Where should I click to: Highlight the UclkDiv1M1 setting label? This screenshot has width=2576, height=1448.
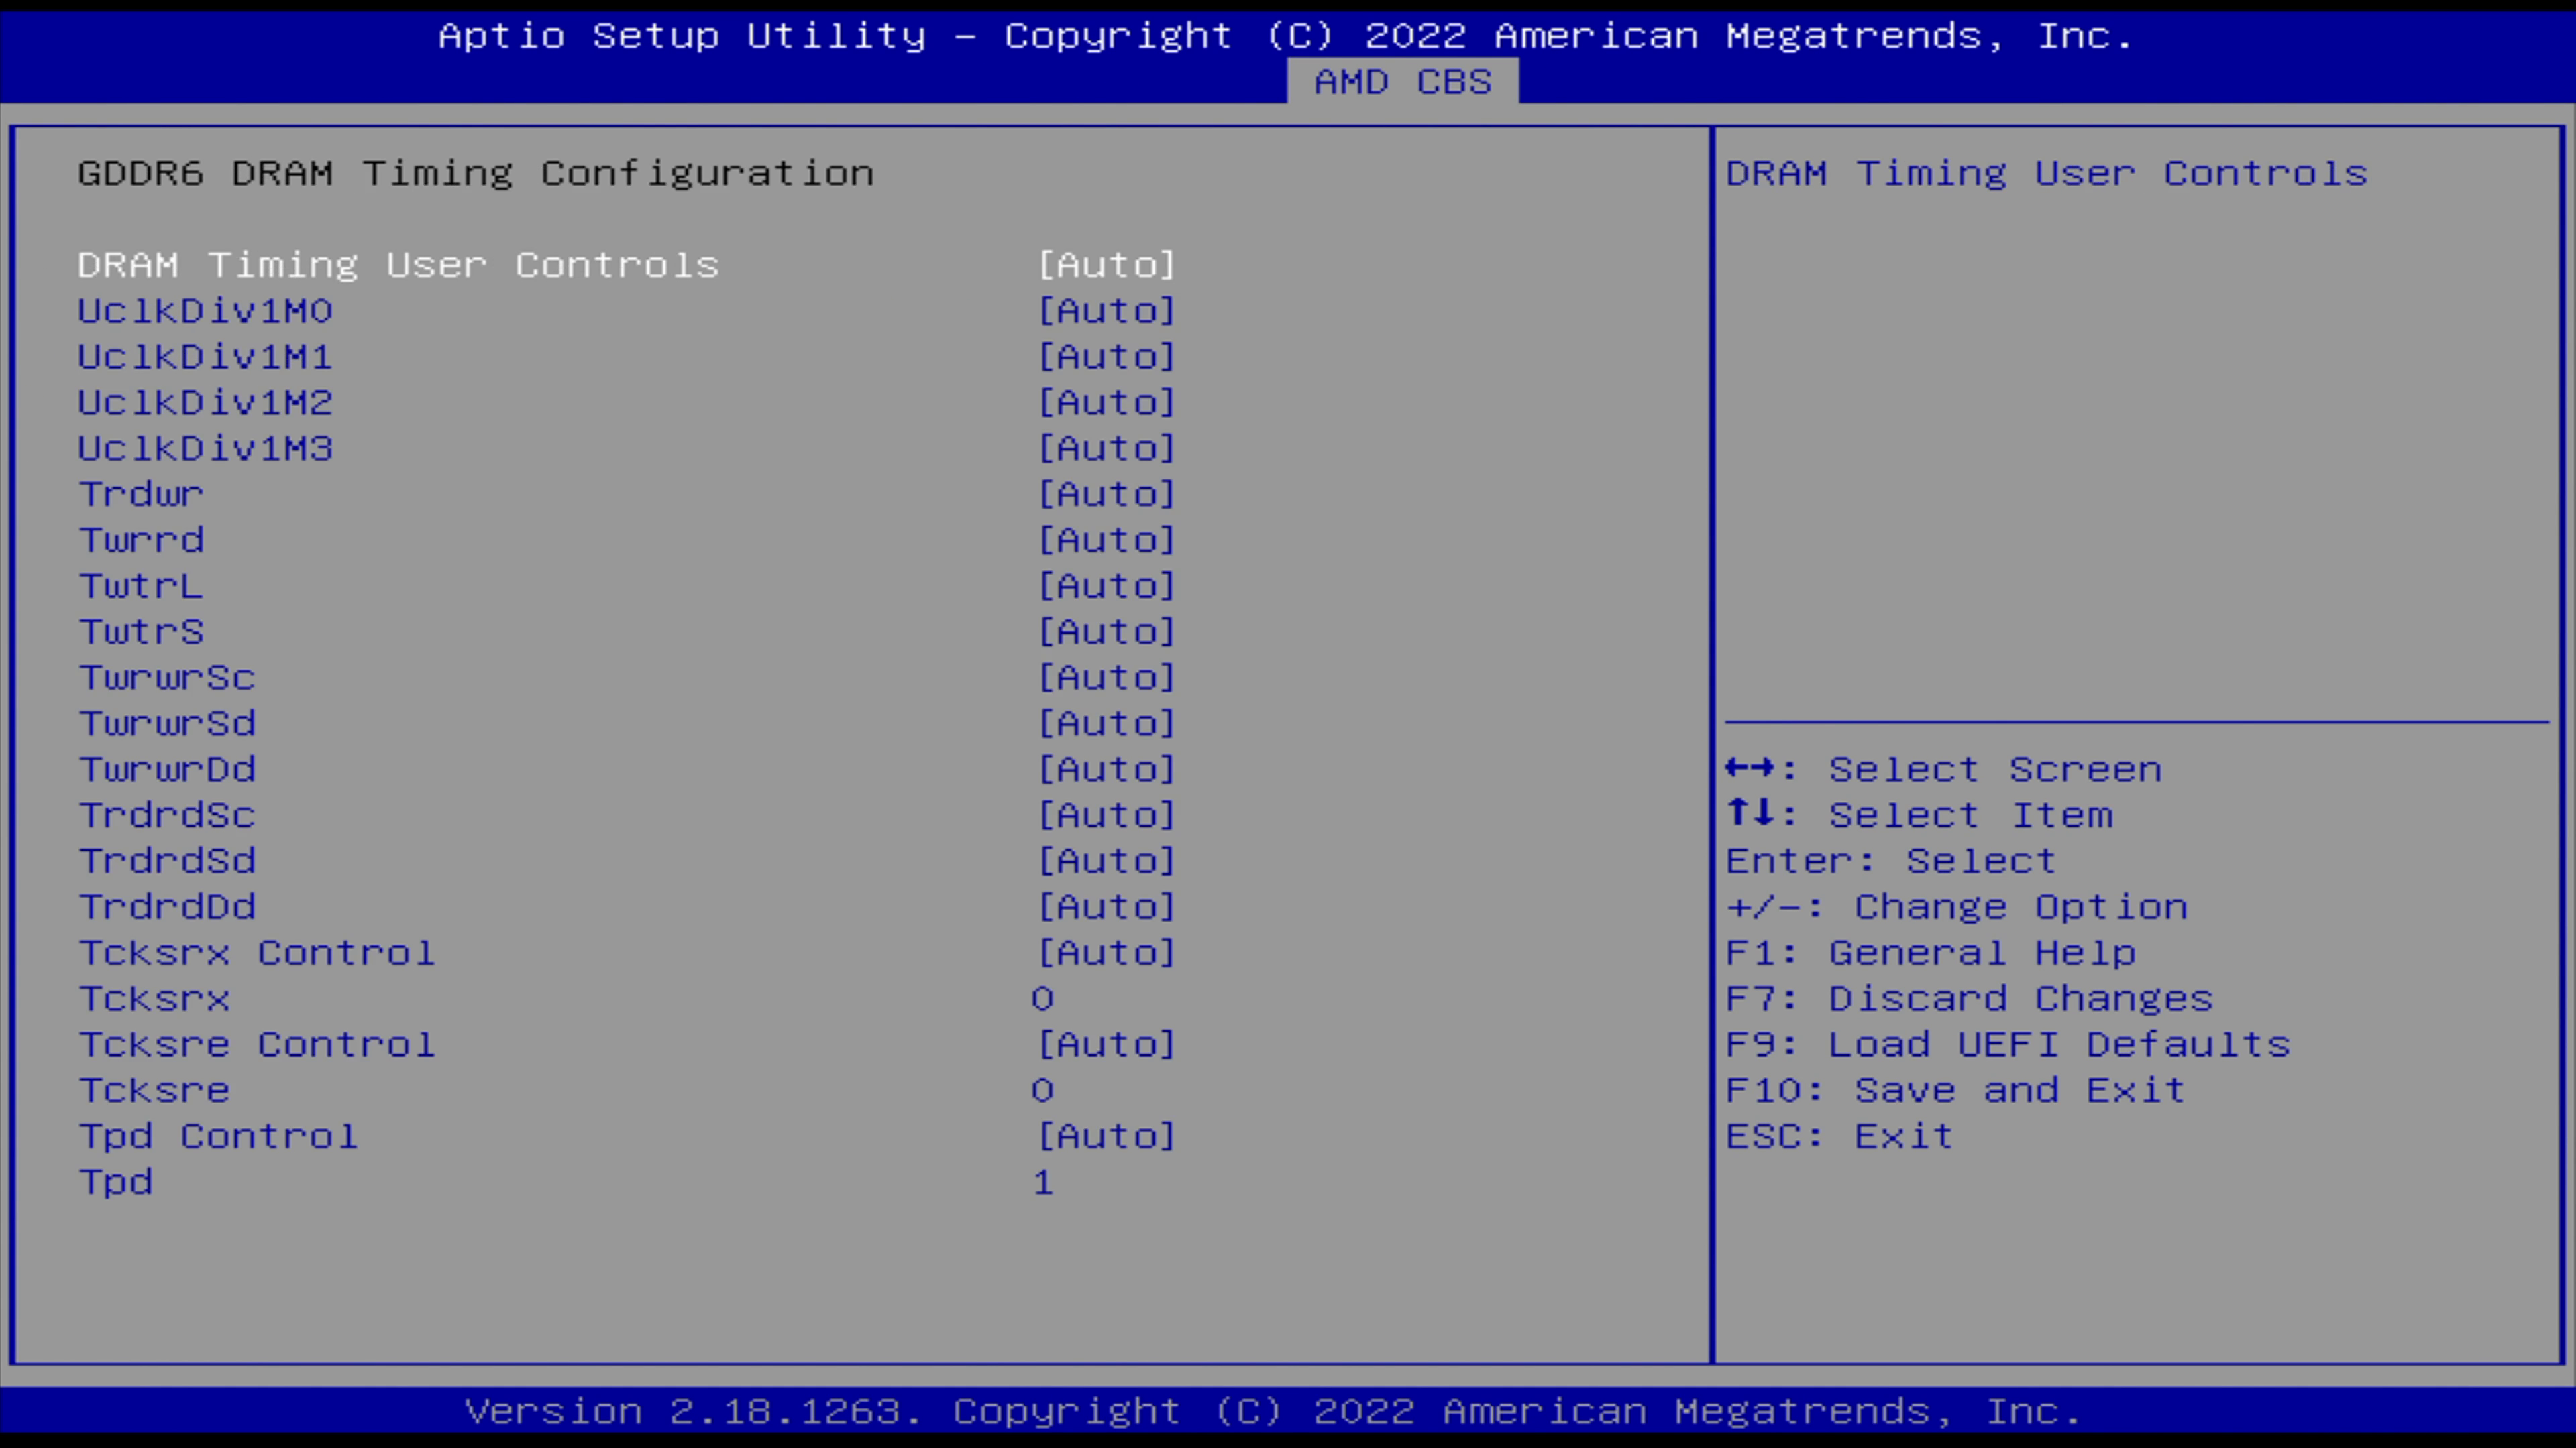[205, 357]
